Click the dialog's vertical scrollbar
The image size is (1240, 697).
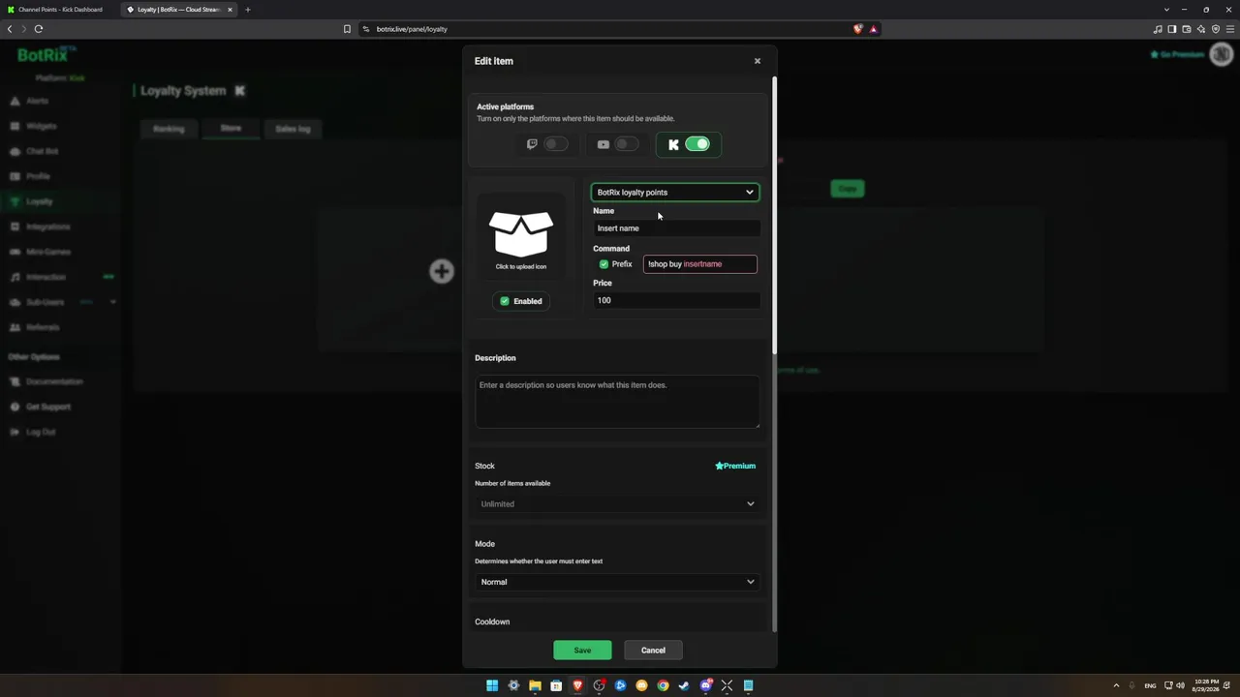coord(774,213)
